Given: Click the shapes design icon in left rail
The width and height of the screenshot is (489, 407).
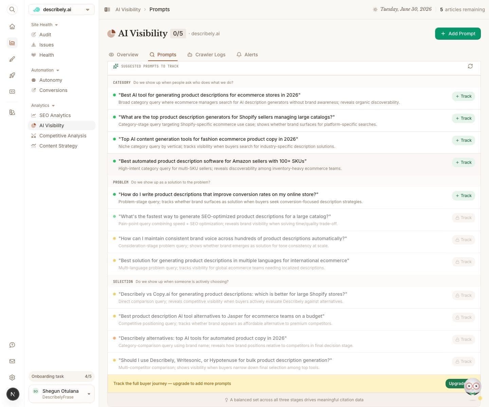Looking at the screenshot, I should pos(12,112).
